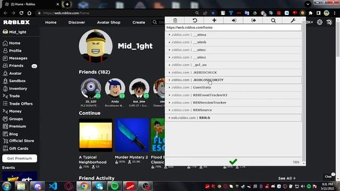
Task: Bookmark this page with star icon
Action: click(x=213, y=13)
